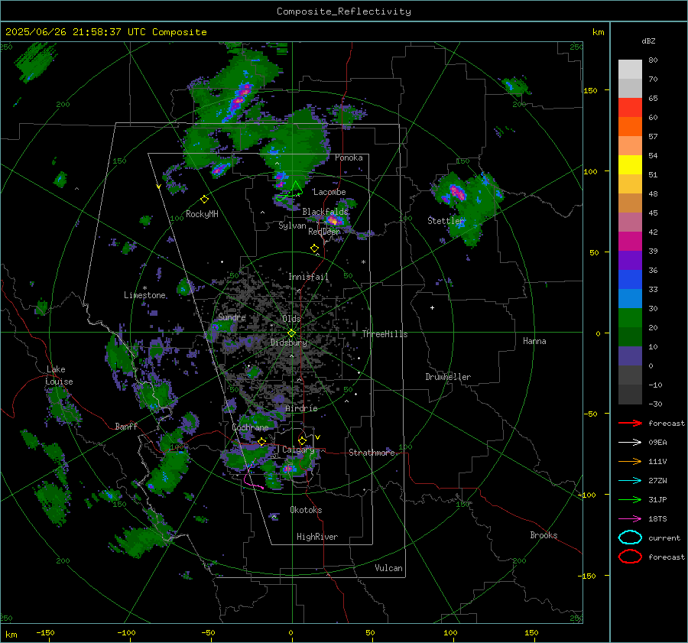
Task: Select the 42 dBZ magenta legend swatch
Action: click(630, 242)
